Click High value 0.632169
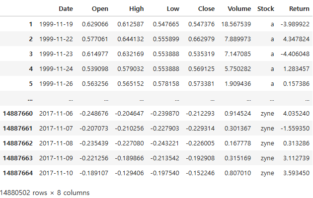 pyautogui.click(x=131, y=54)
